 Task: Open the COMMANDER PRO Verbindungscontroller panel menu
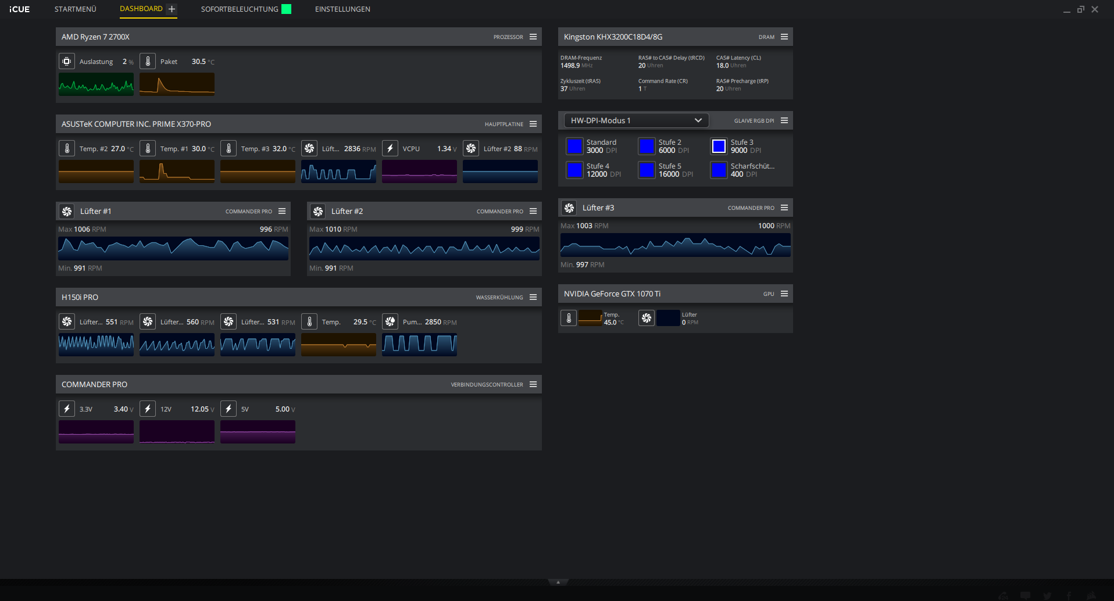pos(533,384)
